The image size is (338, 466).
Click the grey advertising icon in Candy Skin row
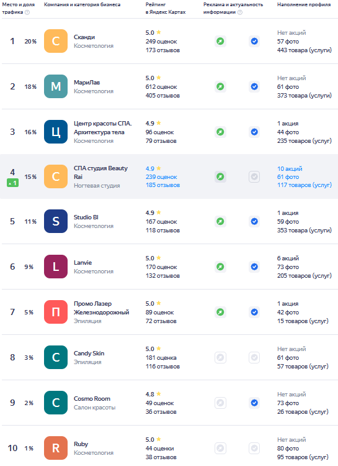click(x=220, y=357)
